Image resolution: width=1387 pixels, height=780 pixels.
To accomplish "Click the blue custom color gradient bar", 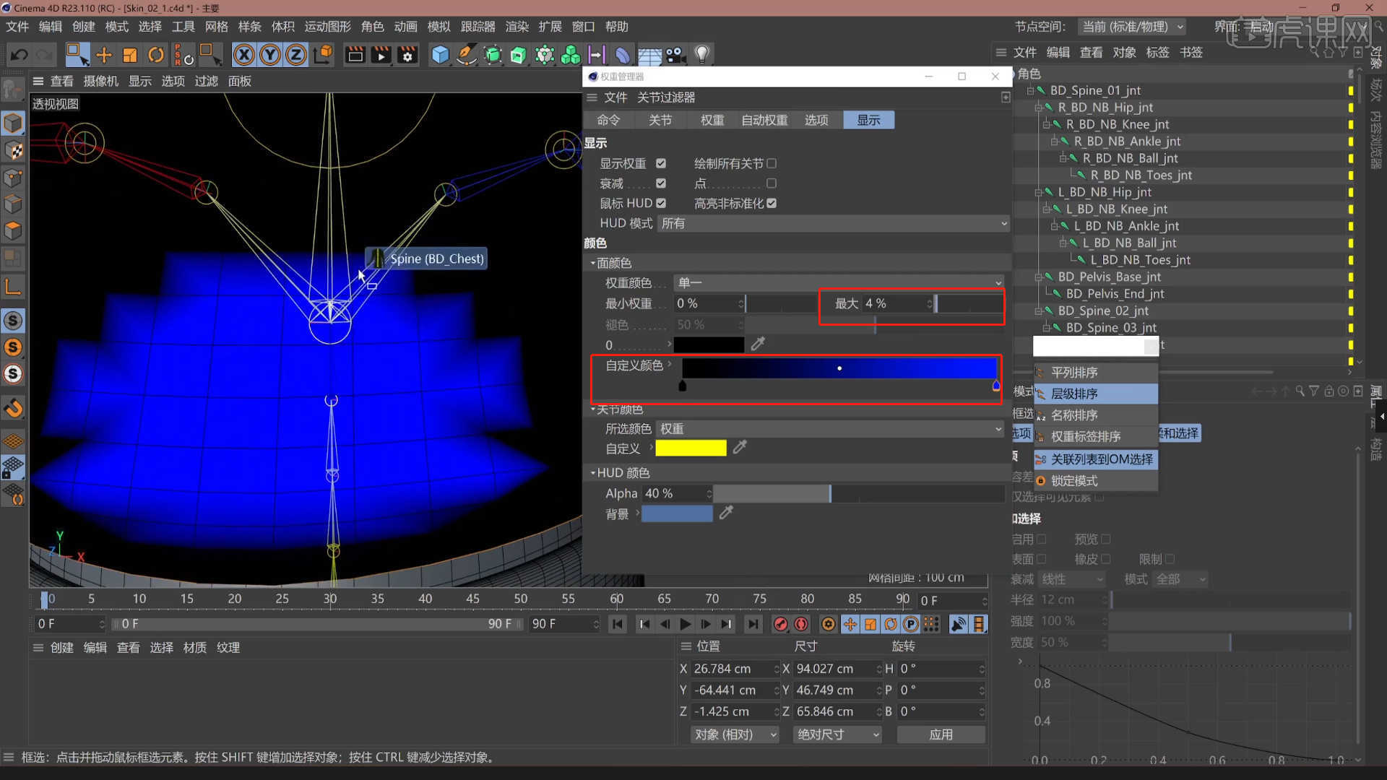I will click(839, 368).
